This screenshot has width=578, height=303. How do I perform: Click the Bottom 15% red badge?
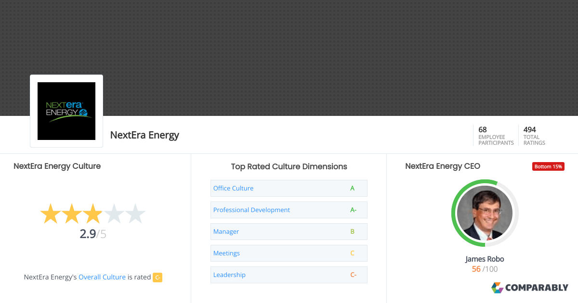point(548,166)
